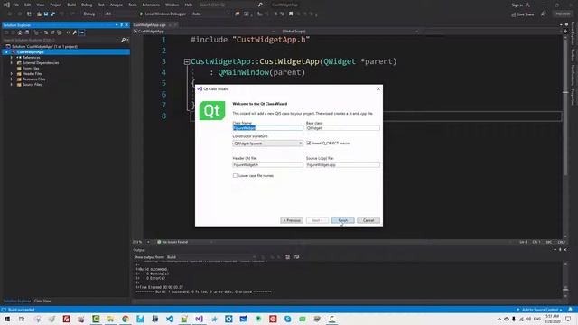The height and width of the screenshot is (325, 578).
Task: Collapse the CustWidgetApp project node
Action: (x=6, y=52)
